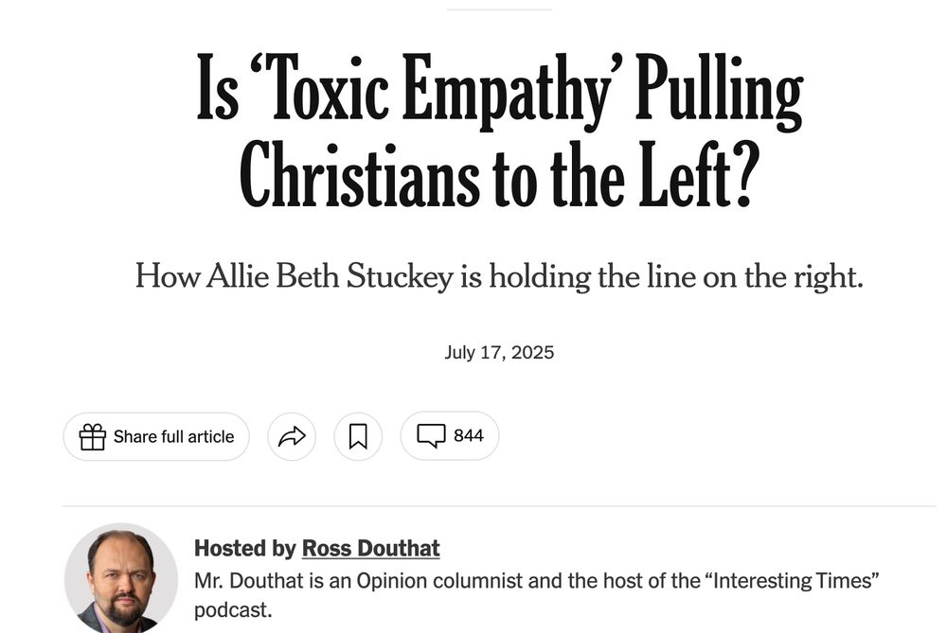
Task: Click the 844 comments count
Action: tap(468, 435)
